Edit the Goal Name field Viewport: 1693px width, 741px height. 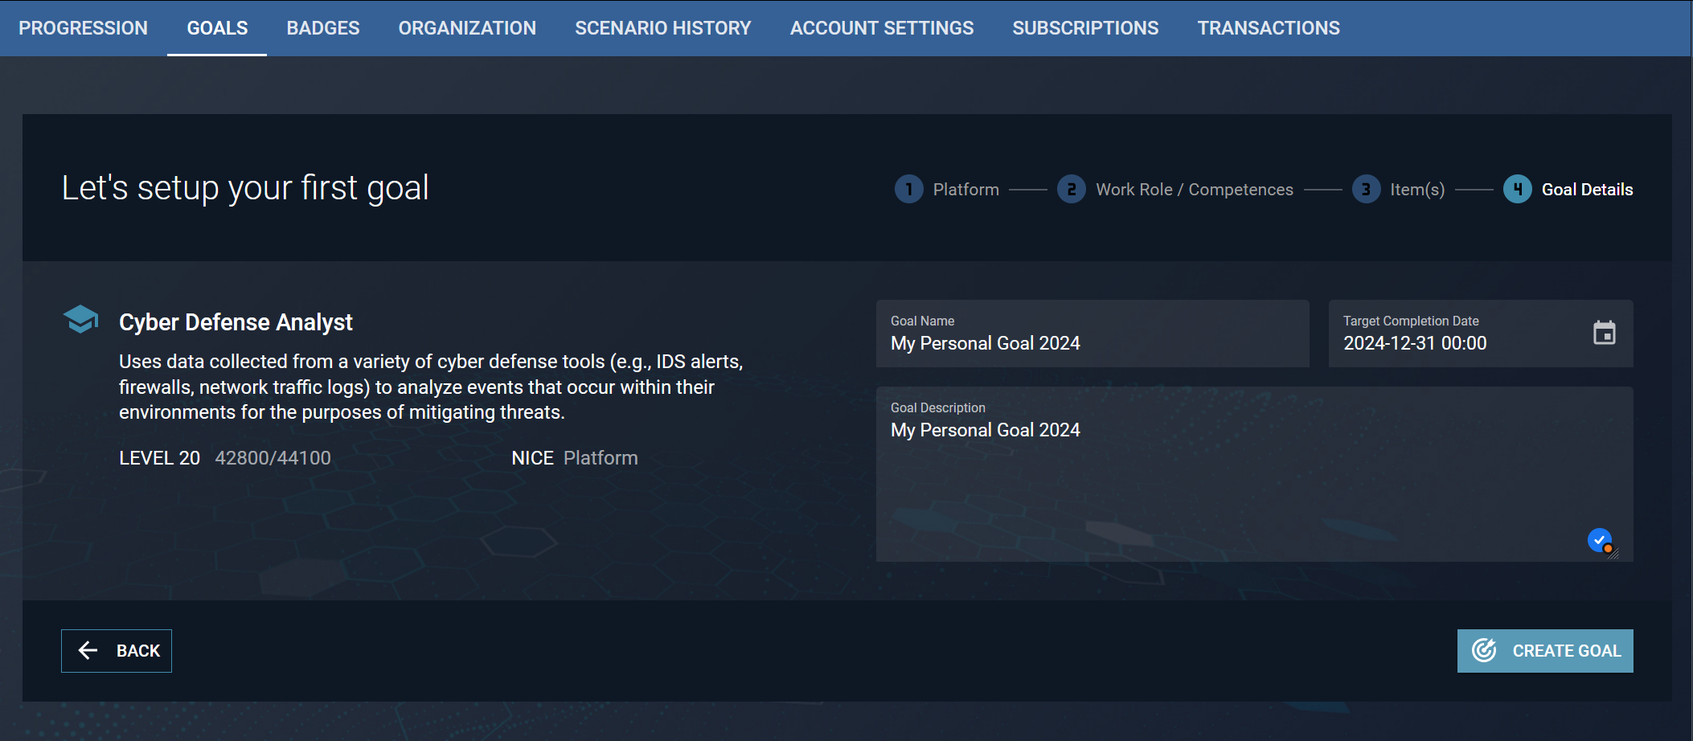1092,343
